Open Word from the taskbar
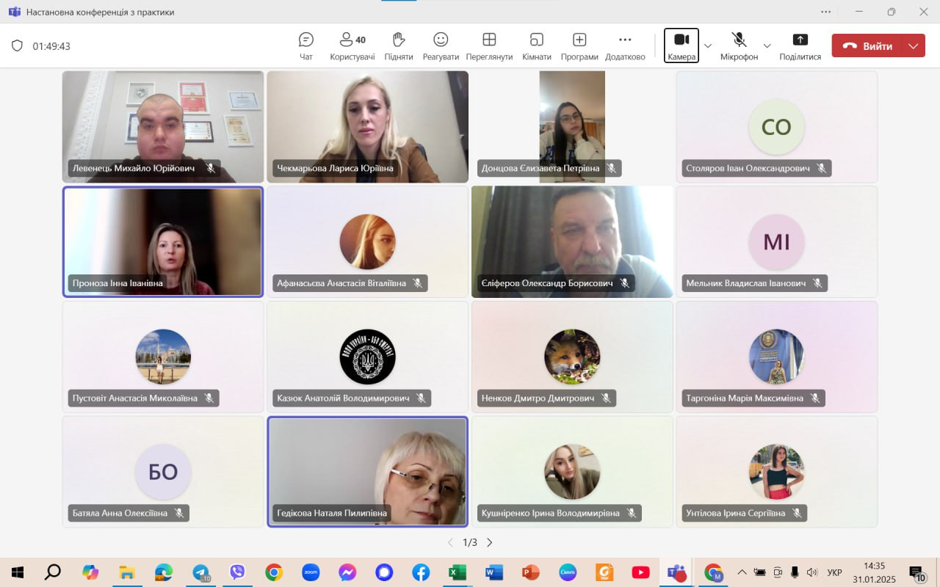The width and height of the screenshot is (940, 587). click(x=494, y=572)
